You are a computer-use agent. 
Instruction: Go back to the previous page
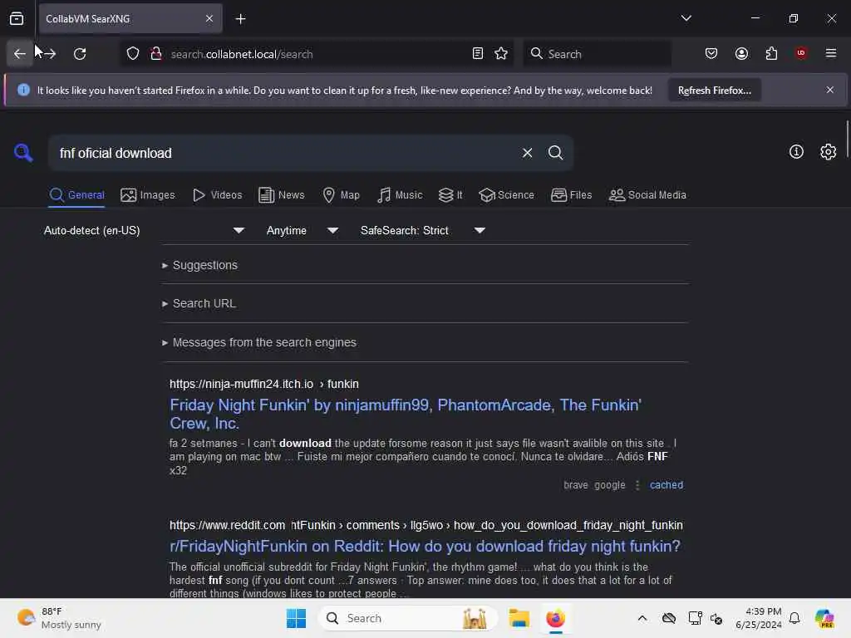[x=20, y=54]
